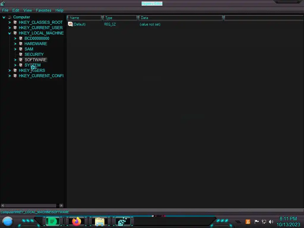
Task: Launch Firefox from the taskbar
Action: (77, 221)
